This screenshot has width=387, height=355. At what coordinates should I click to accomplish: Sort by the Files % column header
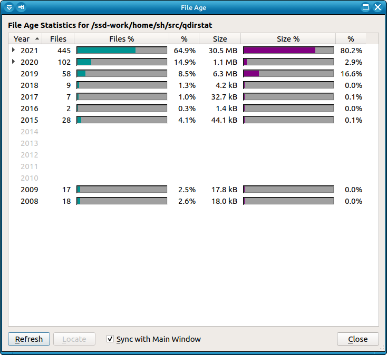[x=121, y=38]
